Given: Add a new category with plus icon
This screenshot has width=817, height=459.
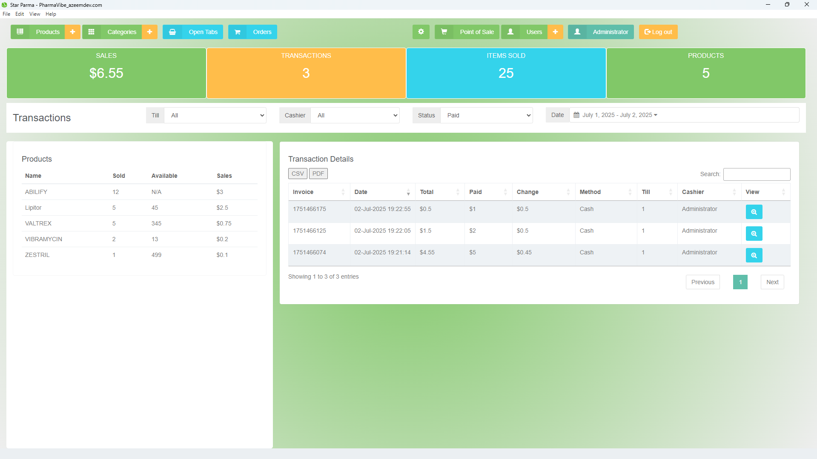Looking at the screenshot, I should [149, 32].
